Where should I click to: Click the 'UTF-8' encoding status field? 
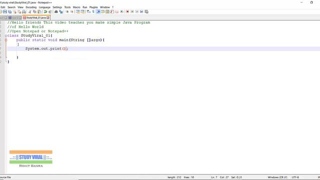(295, 177)
